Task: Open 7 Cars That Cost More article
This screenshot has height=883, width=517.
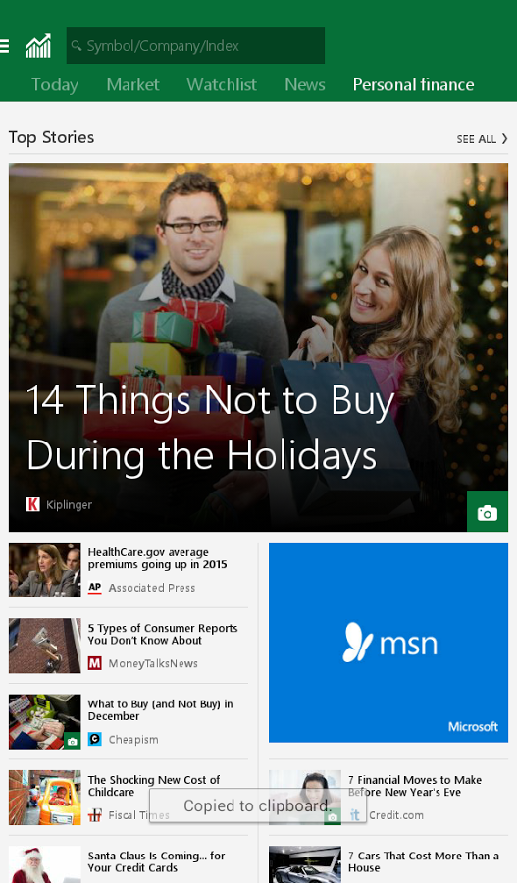Action: coord(424,861)
